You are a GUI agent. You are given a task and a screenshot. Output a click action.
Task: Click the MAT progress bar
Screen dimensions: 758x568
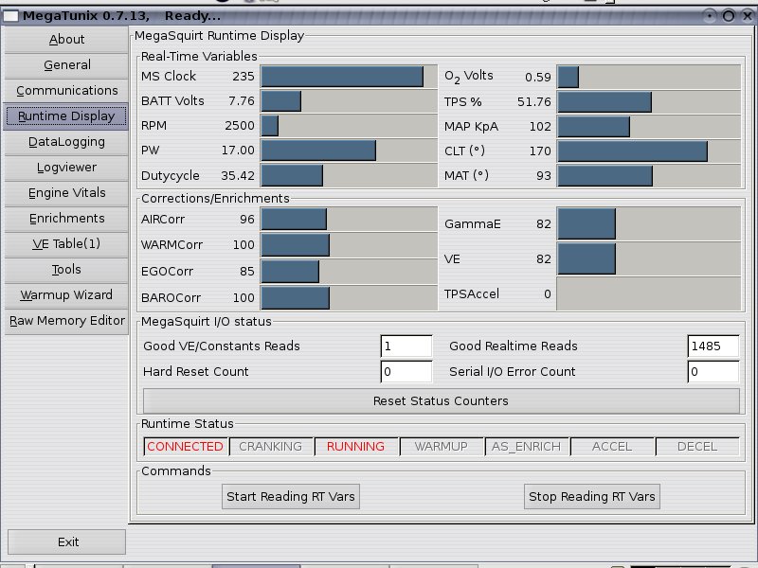[x=649, y=175]
